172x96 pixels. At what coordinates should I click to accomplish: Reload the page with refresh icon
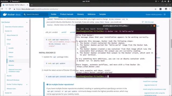coord(10,9)
